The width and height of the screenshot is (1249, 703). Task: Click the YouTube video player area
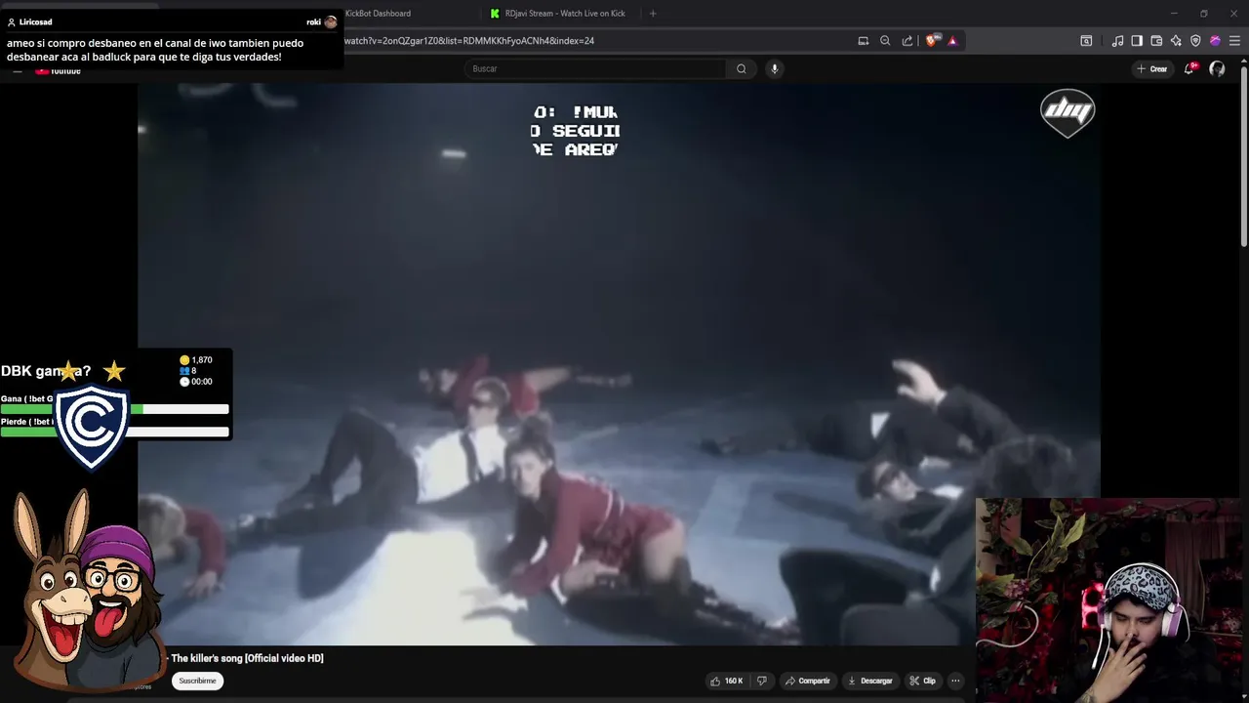619,363
